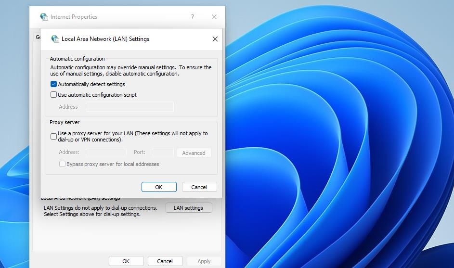
Task: Open Advanced proxy settings
Action: click(x=194, y=153)
